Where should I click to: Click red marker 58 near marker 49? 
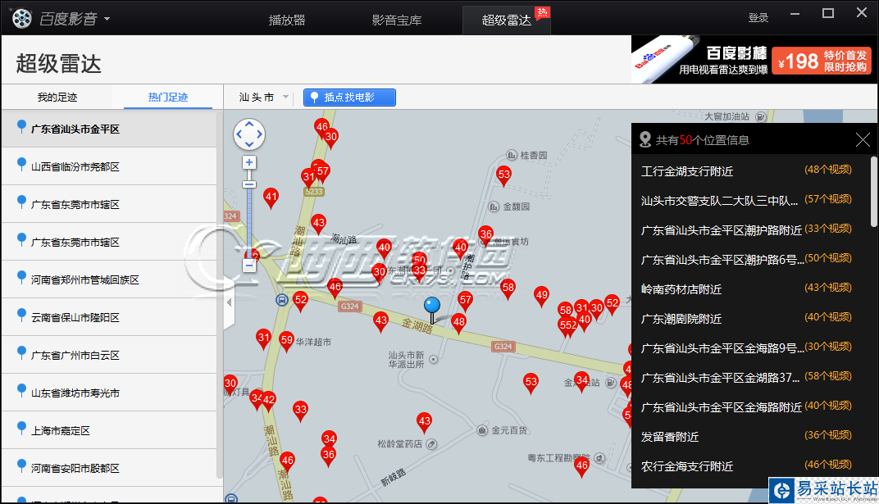[x=508, y=288]
